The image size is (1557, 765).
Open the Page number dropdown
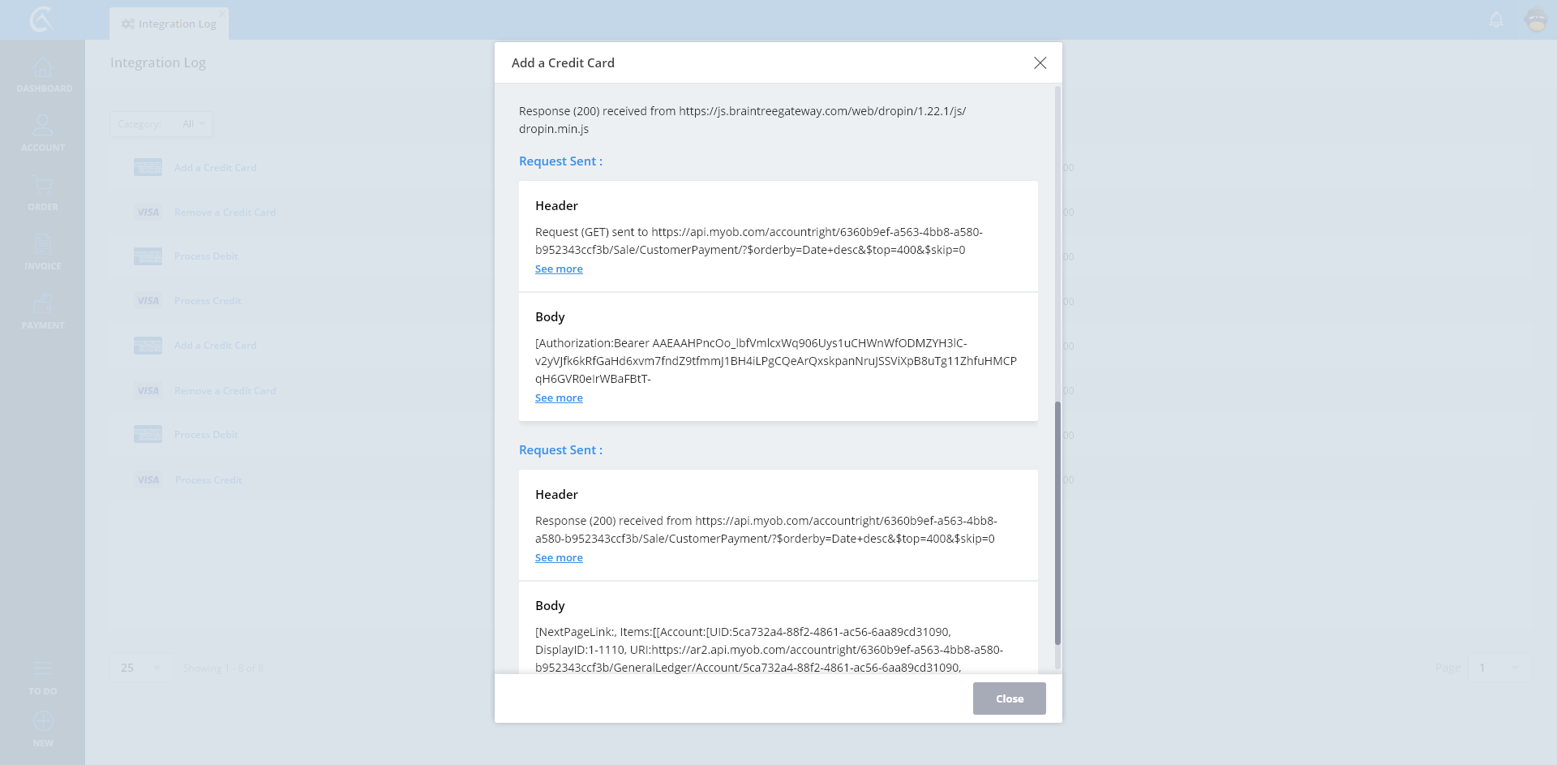(1498, 668)
